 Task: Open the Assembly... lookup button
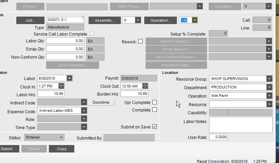click(105, 20)
